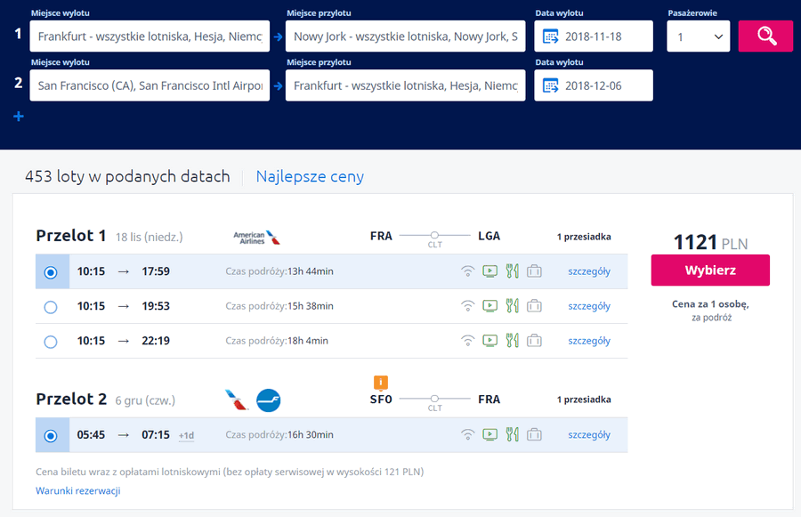This screenshot has height=517, width=801.
Task: Click the Wi-Fi icon in the 22:19 row
Action: pos(467,341)
